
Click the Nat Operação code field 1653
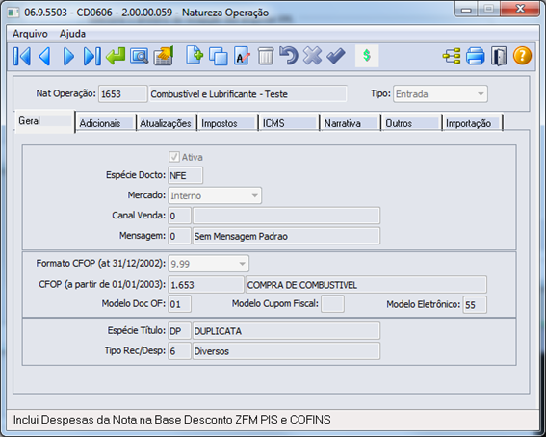pos(122,94)
